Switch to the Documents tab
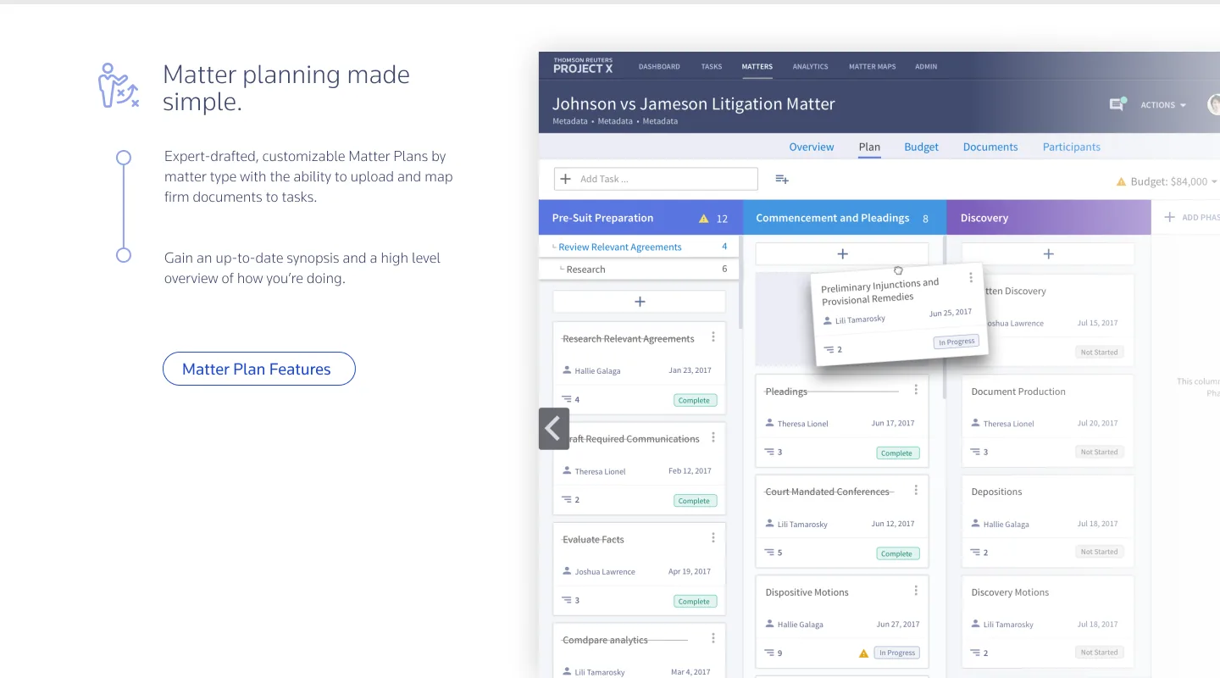 tap(990, 147)
